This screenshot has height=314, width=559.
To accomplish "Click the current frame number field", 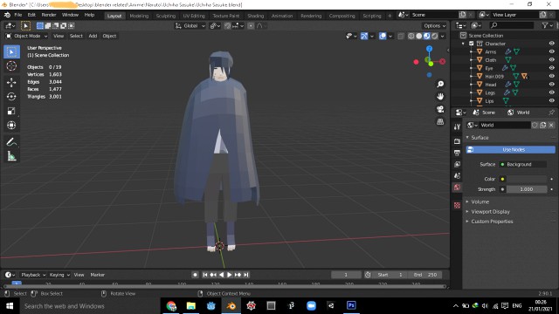I will point(346,275).
